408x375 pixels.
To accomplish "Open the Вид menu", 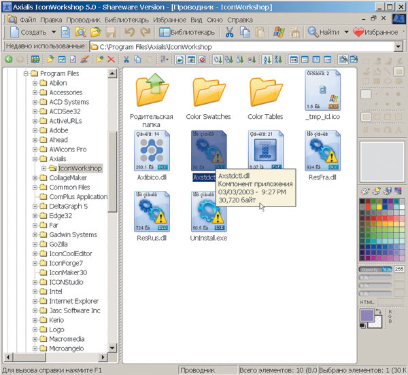I will [x=197, y=20].
